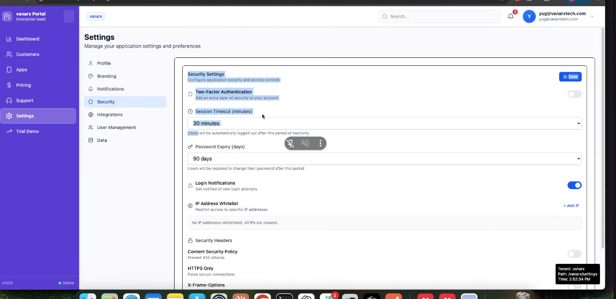The image size is (616, 299).
Task: Open the three-dots more options icon
Action: point(320,143)
